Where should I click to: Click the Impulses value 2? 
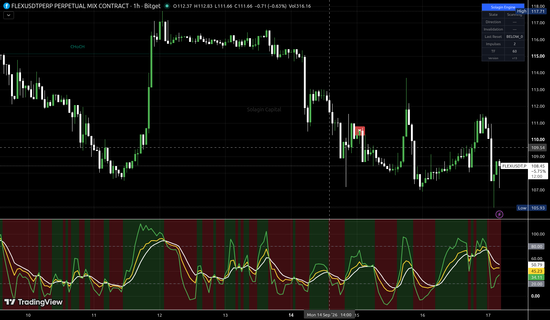click(x=515, y=44)
